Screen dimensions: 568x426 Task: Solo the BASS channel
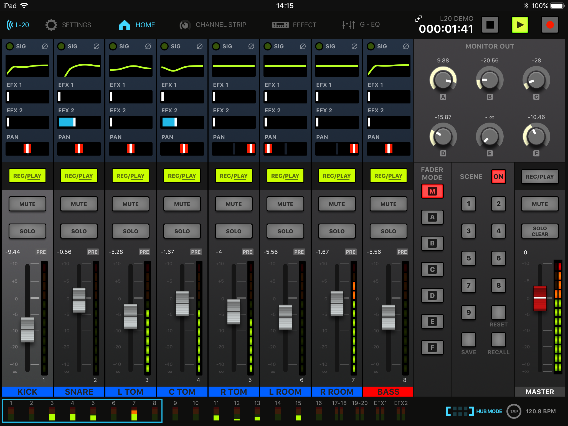(388, 231)
